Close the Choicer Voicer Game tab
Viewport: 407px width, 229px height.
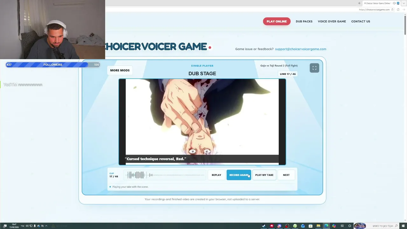[x=365, y=3]
